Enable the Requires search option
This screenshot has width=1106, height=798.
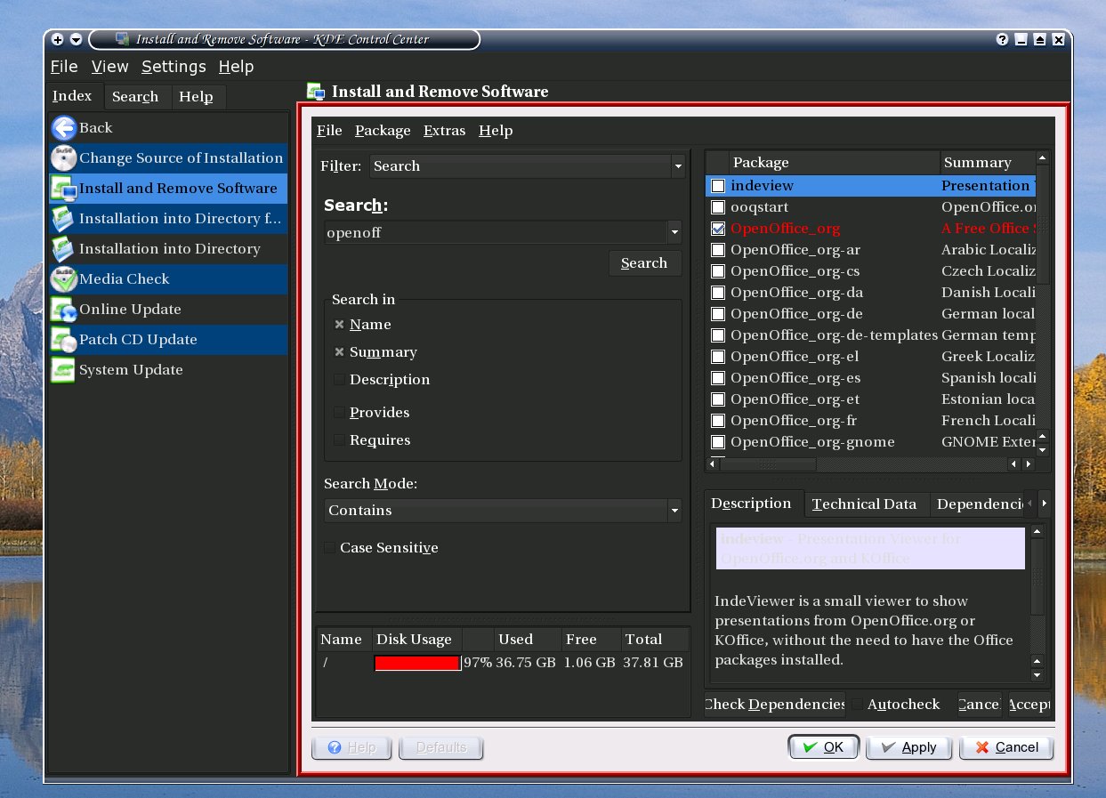pyautogui.click(x=339, y=440)
